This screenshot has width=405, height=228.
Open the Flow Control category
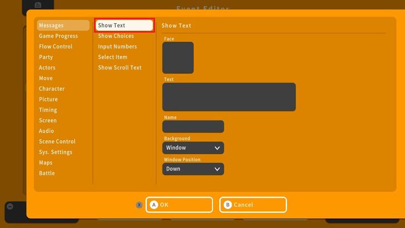point(56,47)
